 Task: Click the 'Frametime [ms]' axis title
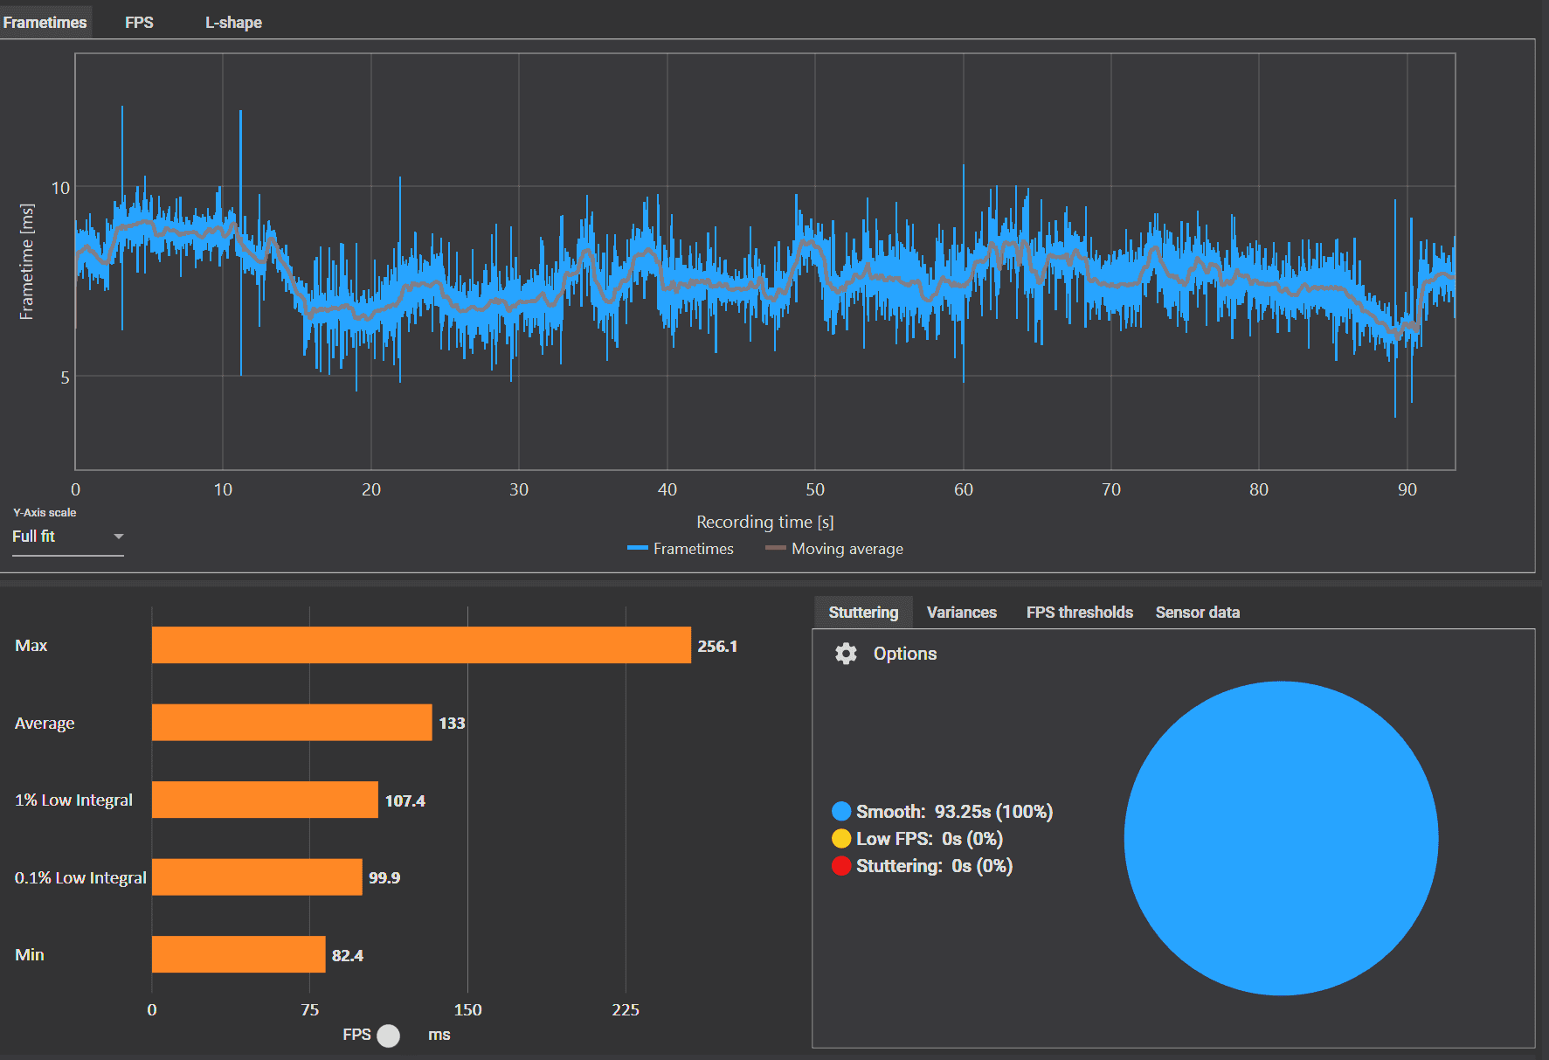(27, 262)
